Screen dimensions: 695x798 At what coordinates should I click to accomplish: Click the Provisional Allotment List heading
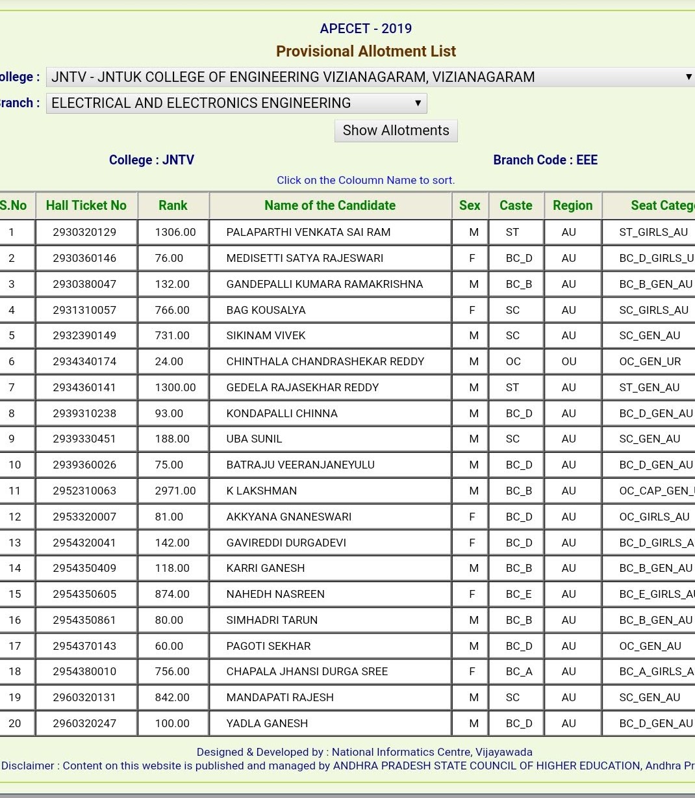click(366, 51)
